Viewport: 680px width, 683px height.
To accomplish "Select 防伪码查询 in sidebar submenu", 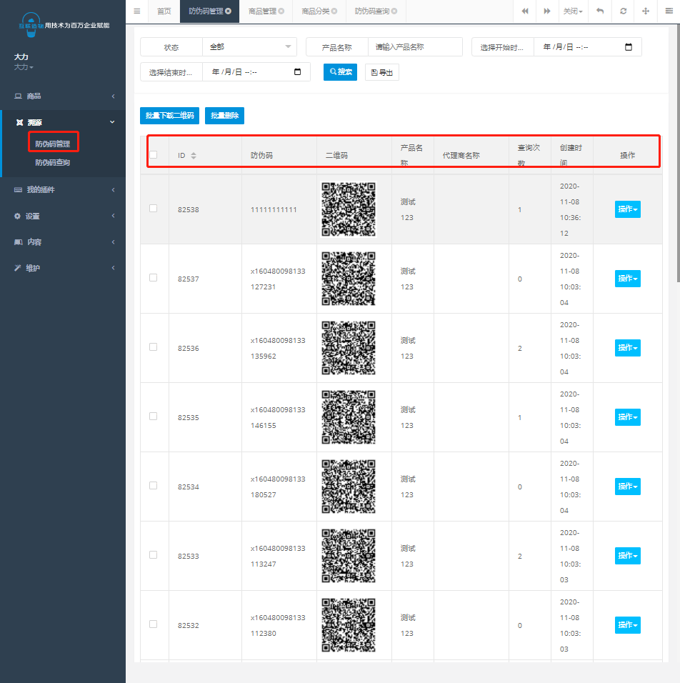I will (x=53, y=162).
